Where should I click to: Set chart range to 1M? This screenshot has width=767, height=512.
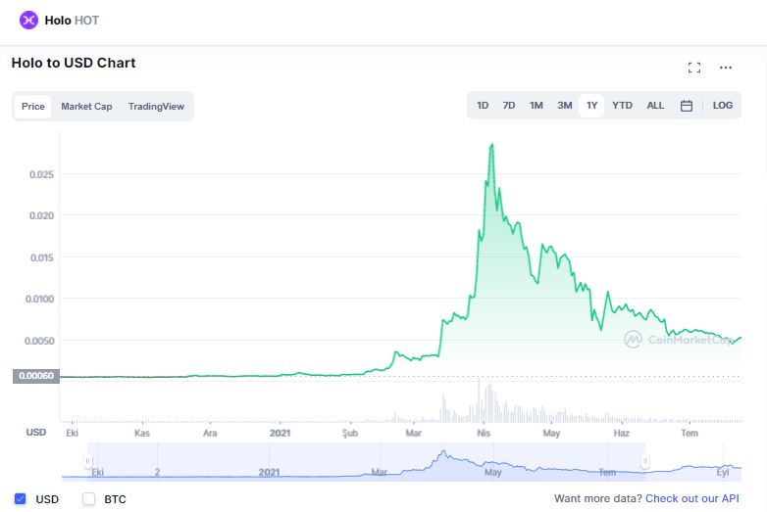tap(537, 106)
